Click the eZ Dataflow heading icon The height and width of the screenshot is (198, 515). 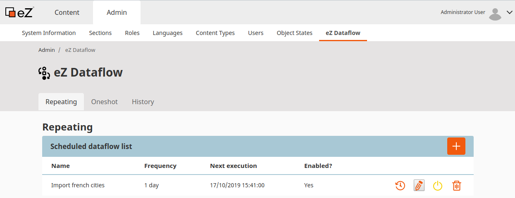coord(44,73)
